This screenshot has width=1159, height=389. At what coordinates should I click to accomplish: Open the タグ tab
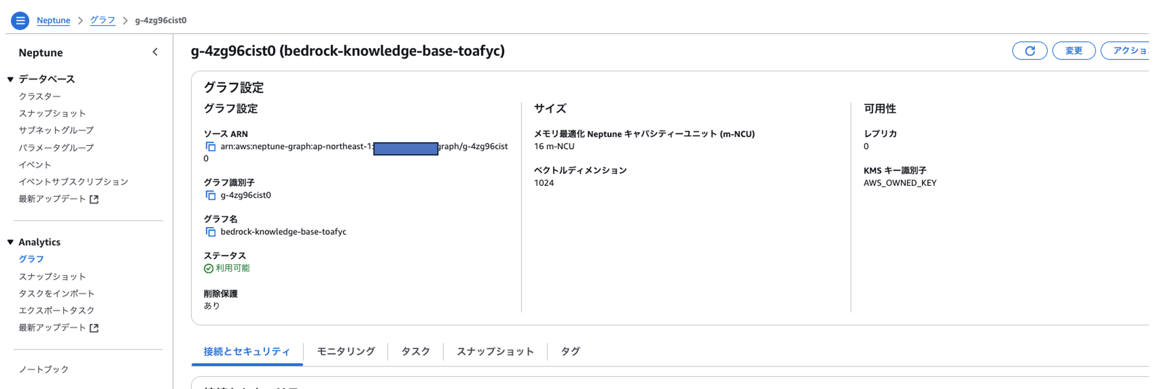[x=570, y=351]
